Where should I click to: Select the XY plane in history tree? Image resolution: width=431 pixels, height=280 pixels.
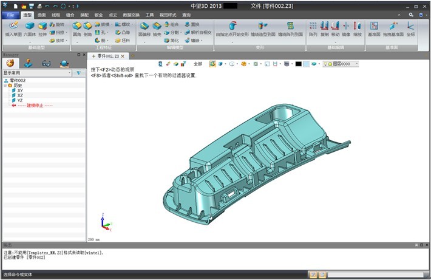[x=20, y=90]
